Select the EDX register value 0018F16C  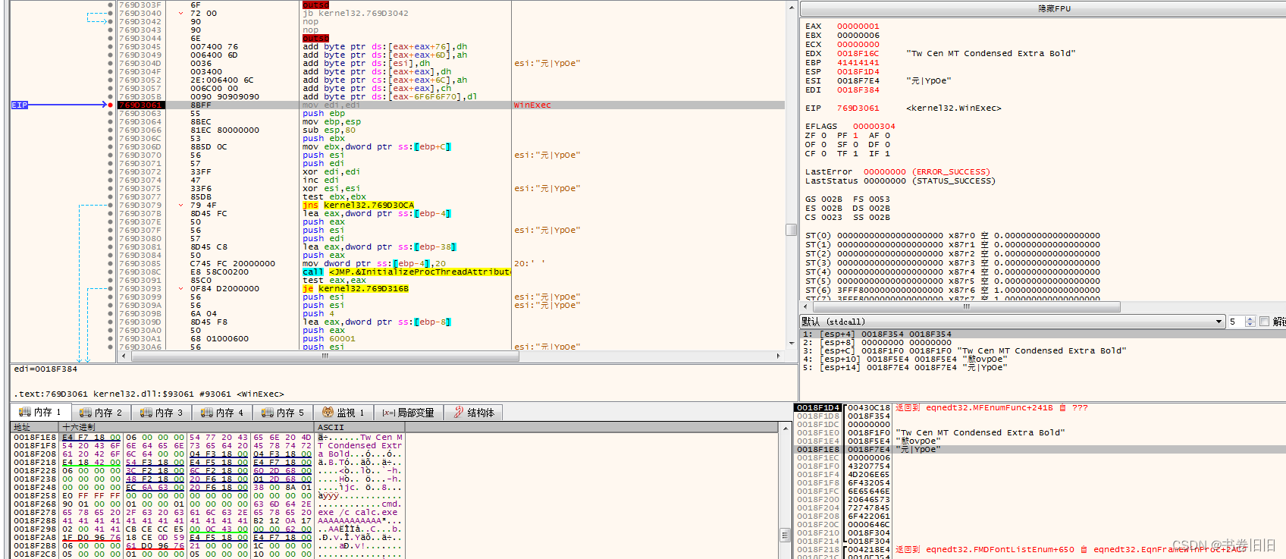tap(858, 54)
